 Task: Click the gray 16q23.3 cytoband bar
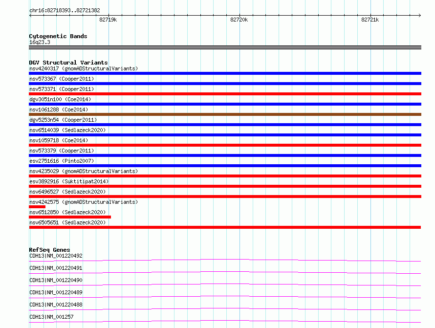pyautogui.click(x=225, y=47)
